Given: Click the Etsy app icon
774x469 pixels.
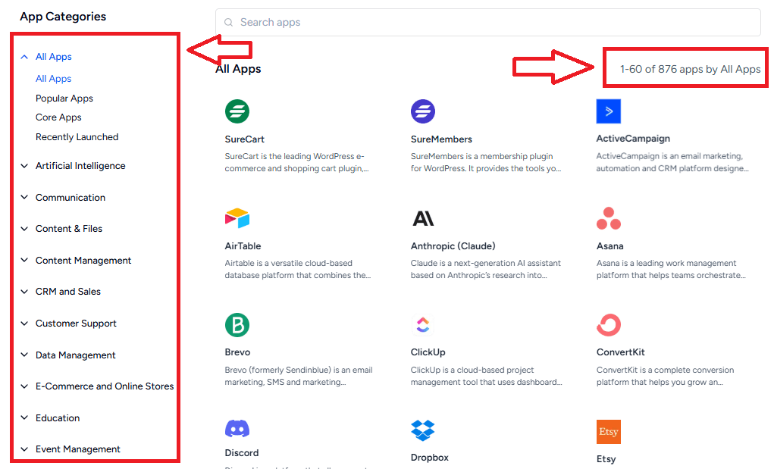Looking at the screenshot, I should 609,430.
